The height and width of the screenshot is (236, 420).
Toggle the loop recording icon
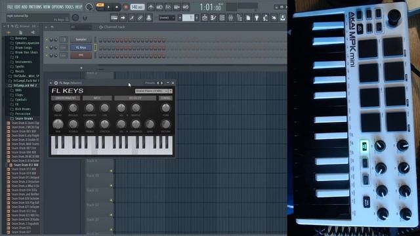185,7
